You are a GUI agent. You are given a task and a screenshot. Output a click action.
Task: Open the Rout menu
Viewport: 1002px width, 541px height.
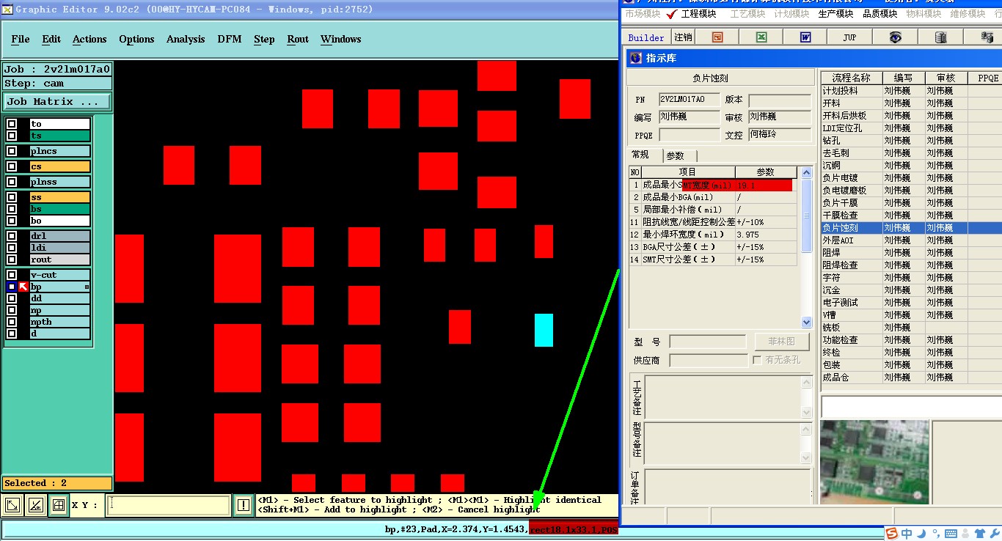[x=298, y=39]
